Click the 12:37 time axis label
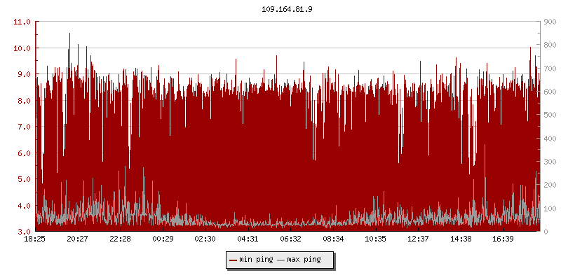 419,239
